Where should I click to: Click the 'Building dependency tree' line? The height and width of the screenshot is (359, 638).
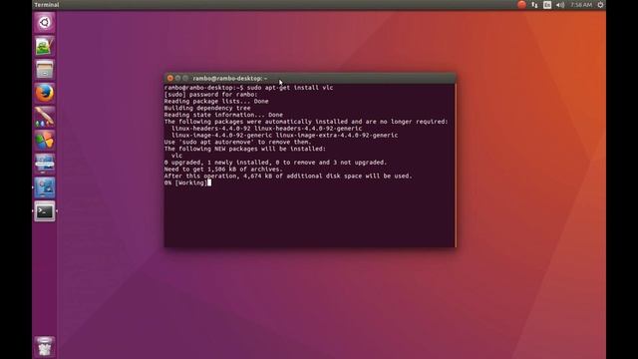(x=207, y=108)
